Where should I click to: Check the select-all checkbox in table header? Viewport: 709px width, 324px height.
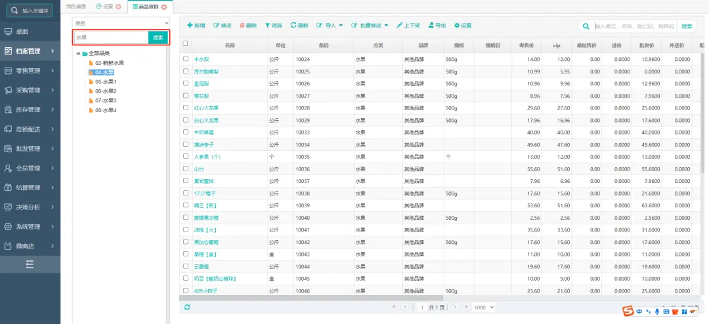[185, 44]
